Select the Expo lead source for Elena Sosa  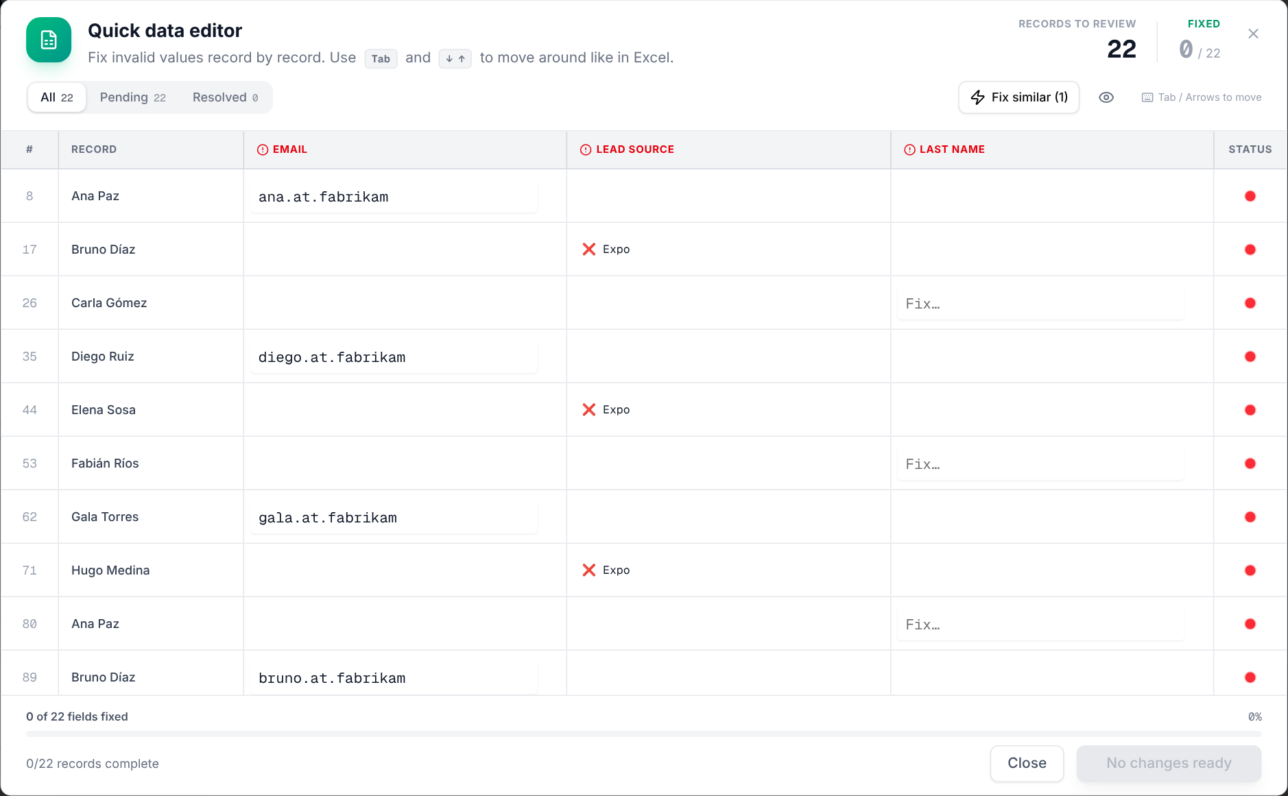tap(616, 410)
